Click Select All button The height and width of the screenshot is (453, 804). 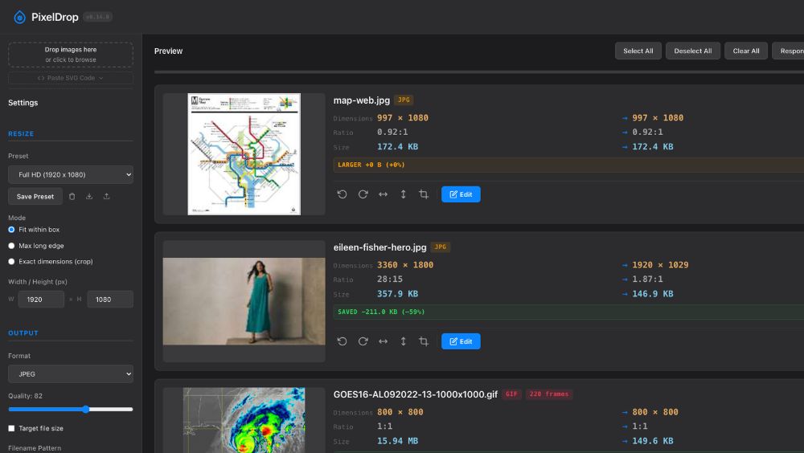pos(638,51)
